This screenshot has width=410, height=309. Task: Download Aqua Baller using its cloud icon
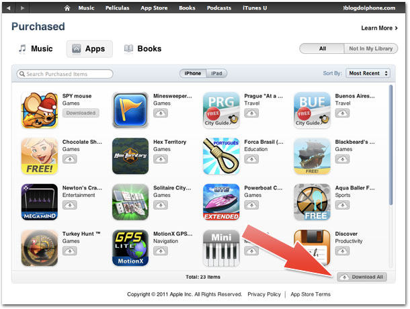tap(342, 205)
